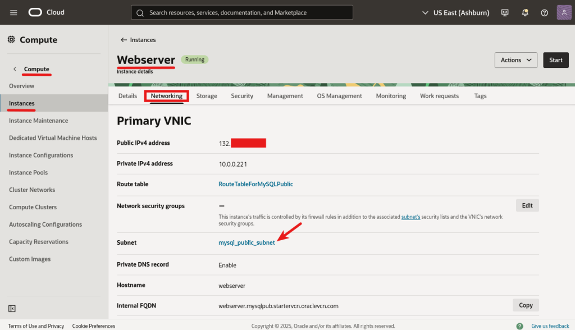This screenshot has width=575, height=330.
Task: Click the Start button
Action: pyautogui.click(x=555, y=60)
